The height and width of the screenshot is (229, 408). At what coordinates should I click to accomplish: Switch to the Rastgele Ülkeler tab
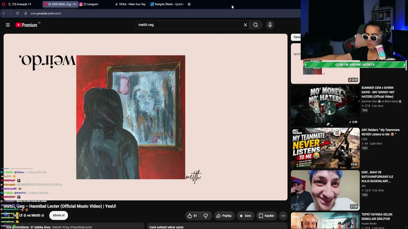[167, 4]
